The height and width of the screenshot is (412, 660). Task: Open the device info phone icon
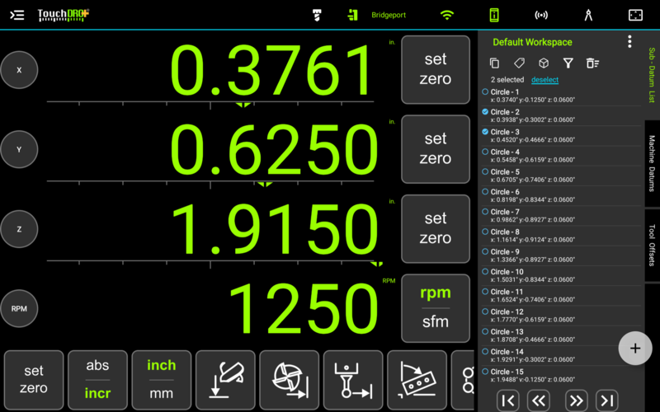point(494,15)
